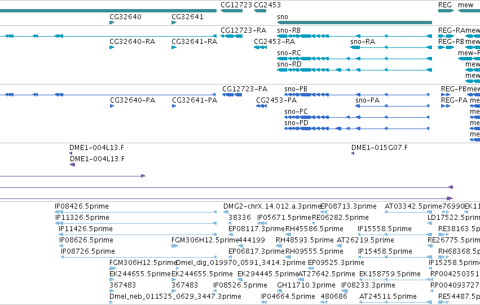Select the sno-PD coding sequence

[x=356, y=129]
